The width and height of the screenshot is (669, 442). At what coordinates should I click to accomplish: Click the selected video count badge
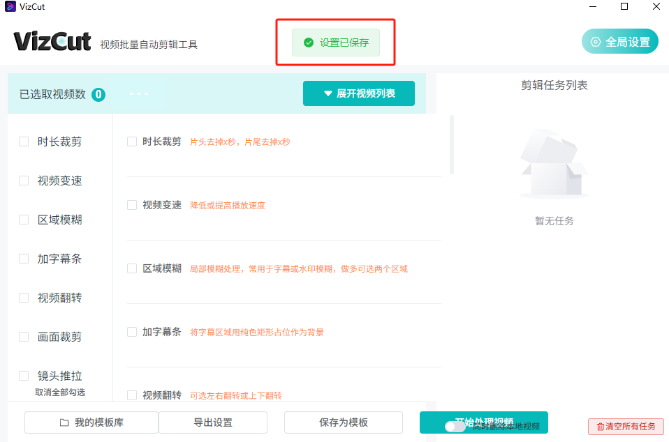pos(98,94)
